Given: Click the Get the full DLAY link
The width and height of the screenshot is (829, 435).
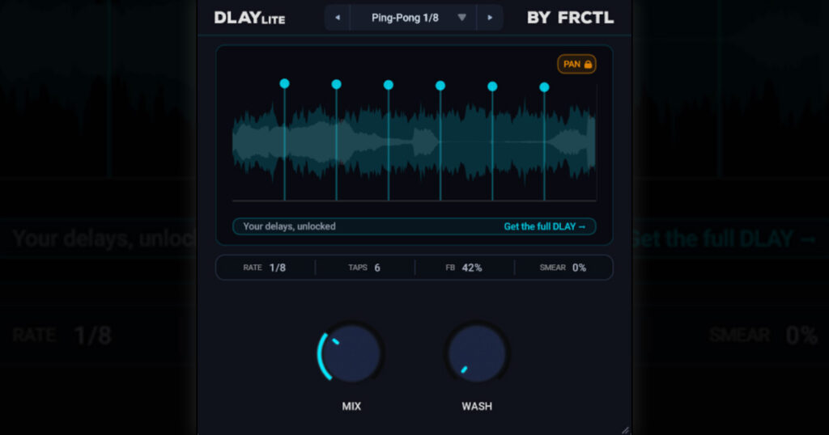Looking at the screenshot, I should [545, 226].
